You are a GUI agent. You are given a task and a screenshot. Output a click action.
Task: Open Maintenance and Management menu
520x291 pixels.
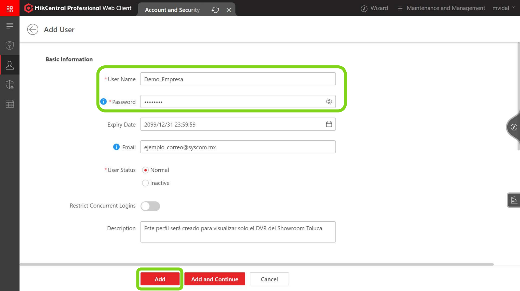[441, 8]
